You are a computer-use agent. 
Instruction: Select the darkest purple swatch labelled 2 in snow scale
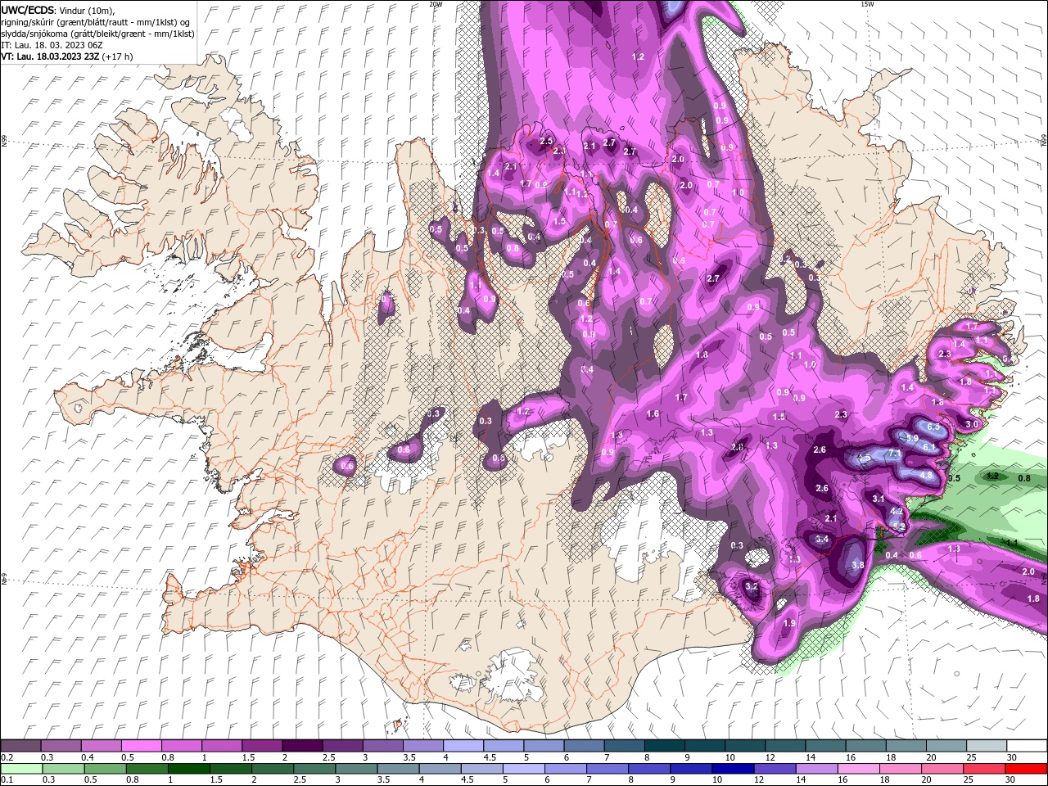click(x=301, y=747)
